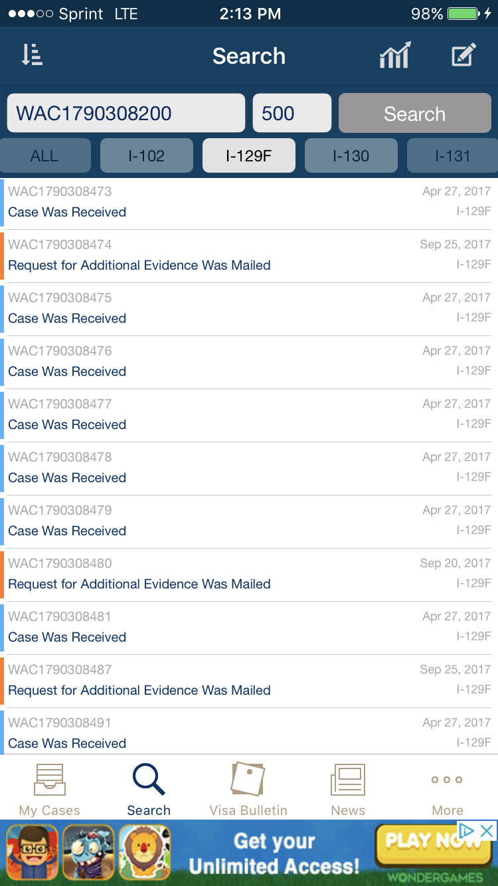498x886 pixels.
Task: Open the statistics chart icon
Action: coord(395,56)
